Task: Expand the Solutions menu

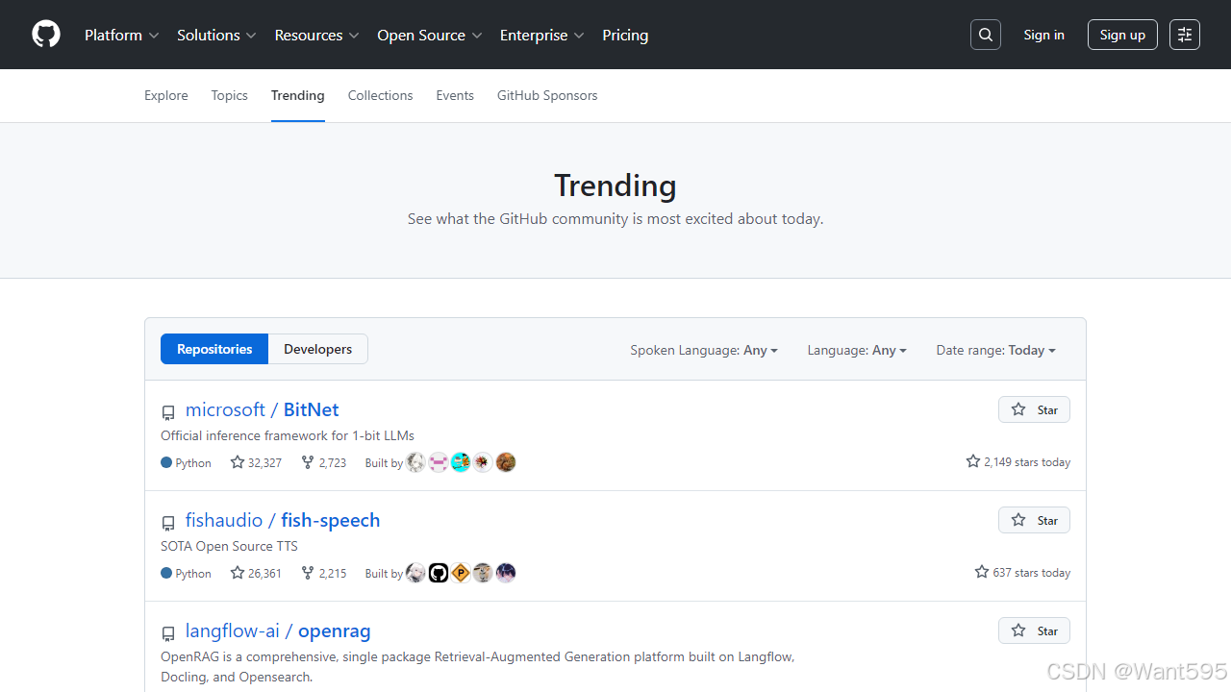Action: [216, 35]
